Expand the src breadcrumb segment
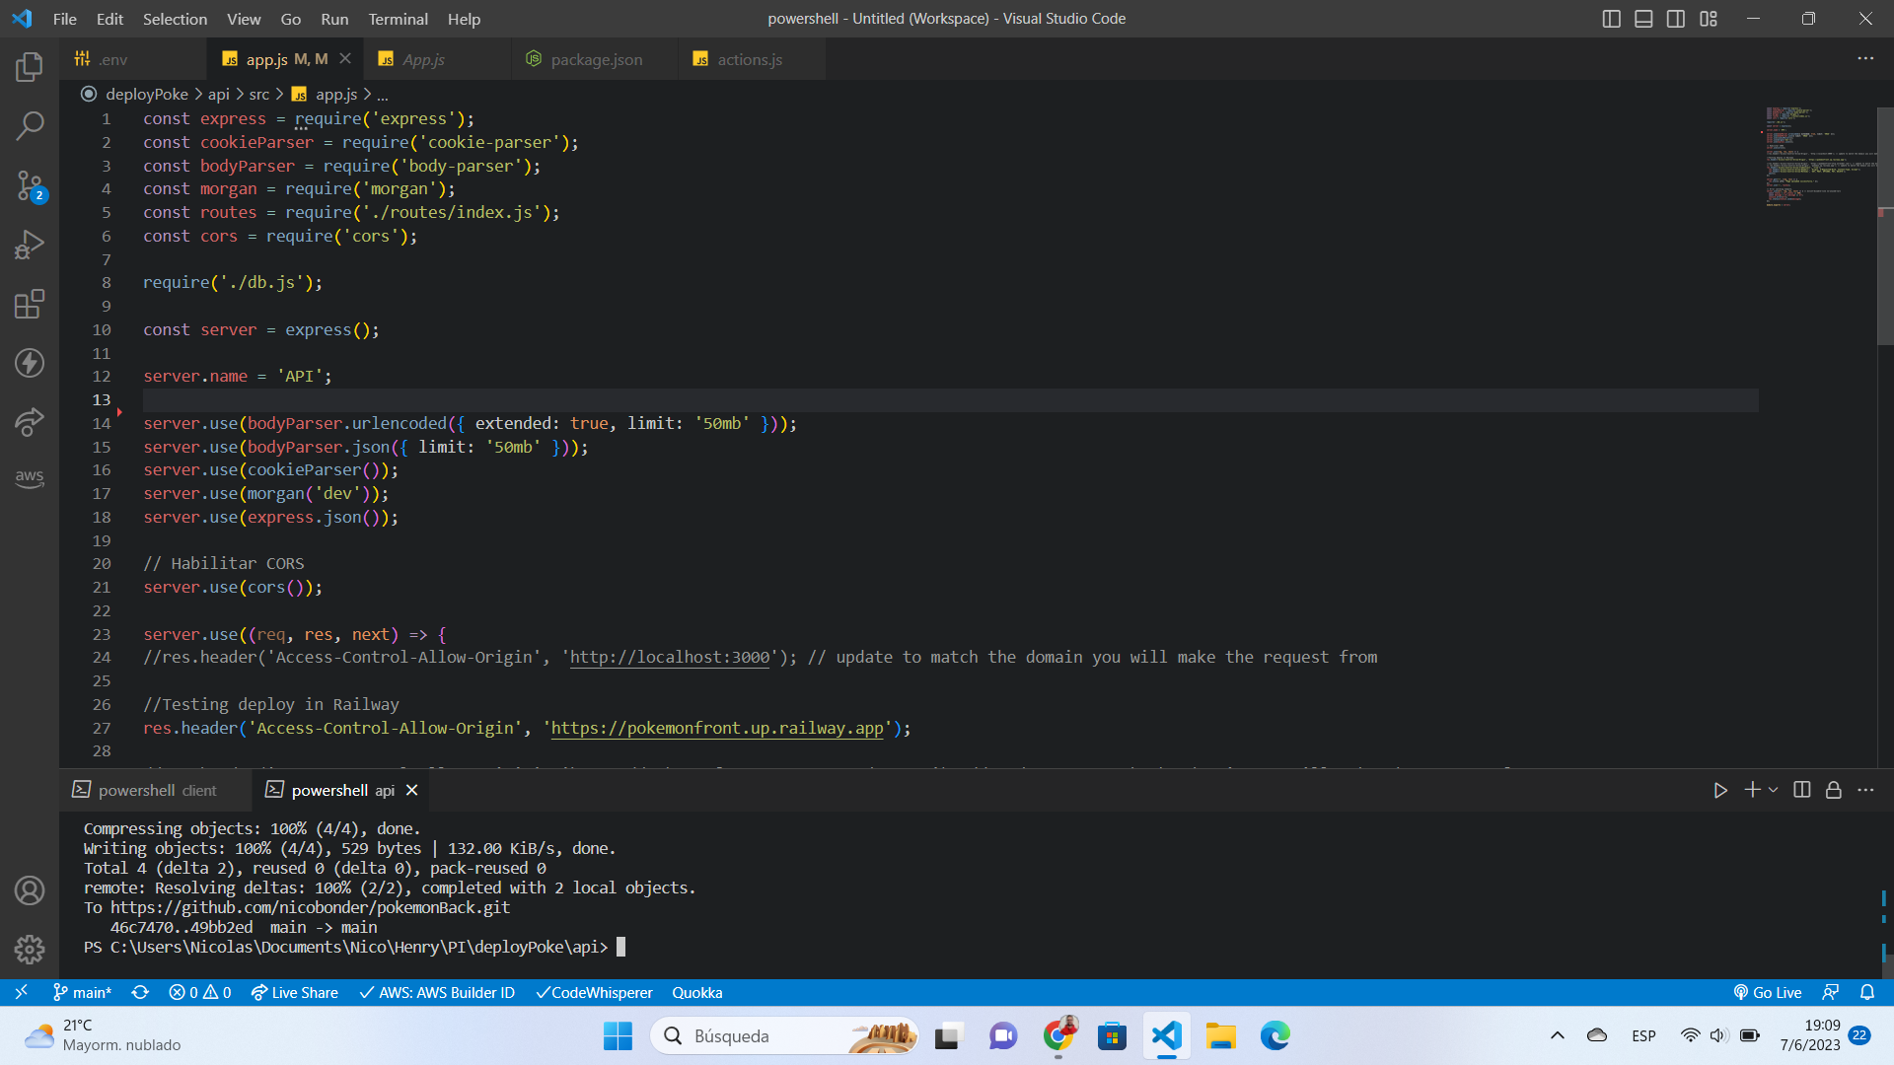 click(259, 95)
